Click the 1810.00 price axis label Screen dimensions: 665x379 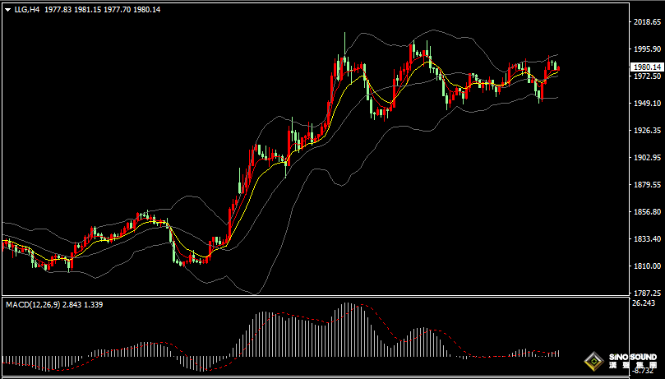(x=644, y=266)
